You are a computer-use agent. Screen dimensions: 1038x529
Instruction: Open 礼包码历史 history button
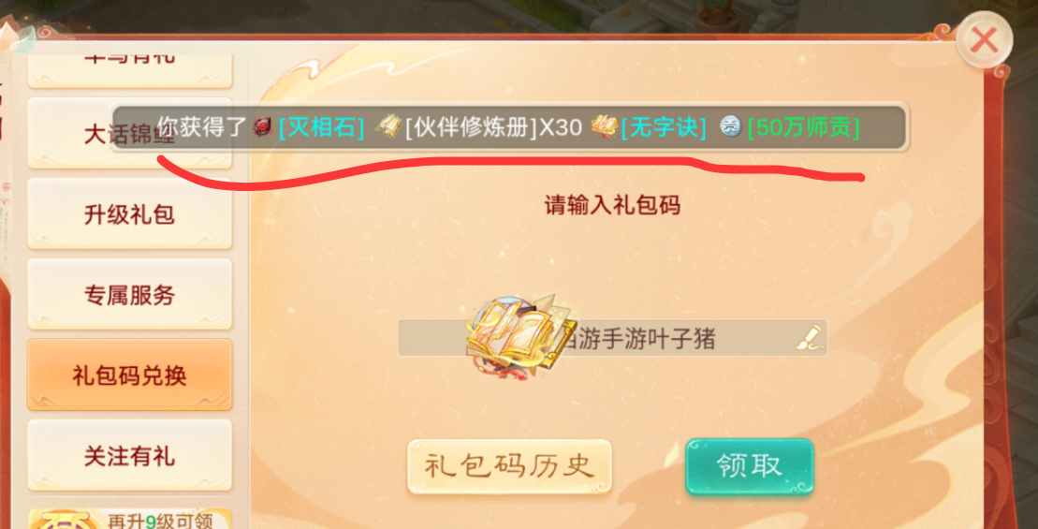[509, 466]
